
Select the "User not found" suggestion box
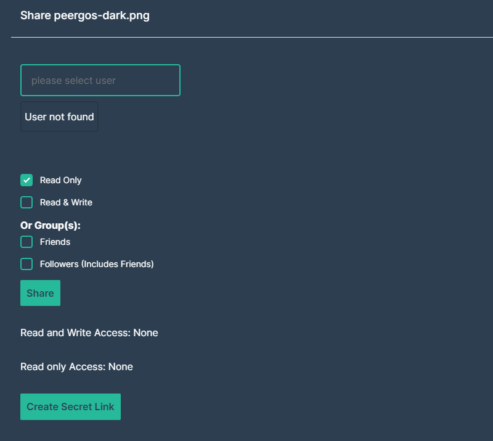[59, 117]
